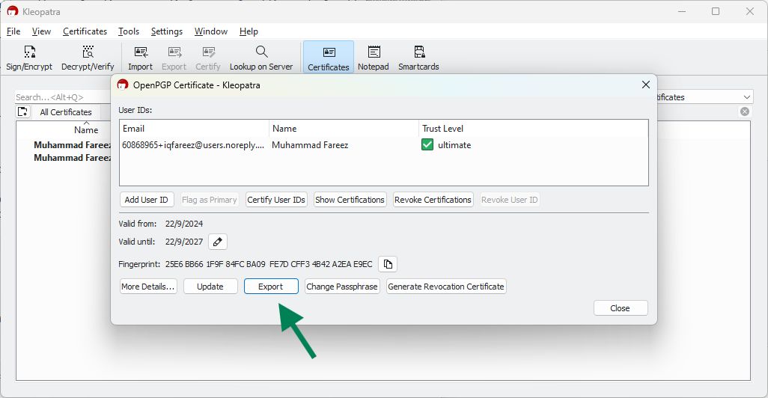The width and height of the screenshot is (768, 398).
Task: Select the first Muhammad Fareez certificate row
Action: tap(73, 145)
